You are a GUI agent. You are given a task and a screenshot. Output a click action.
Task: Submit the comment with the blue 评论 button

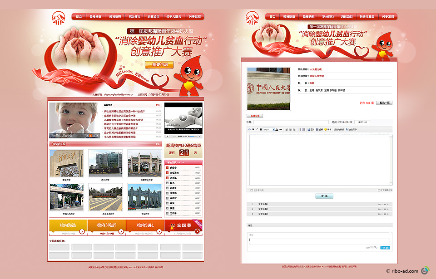[385, 248]
